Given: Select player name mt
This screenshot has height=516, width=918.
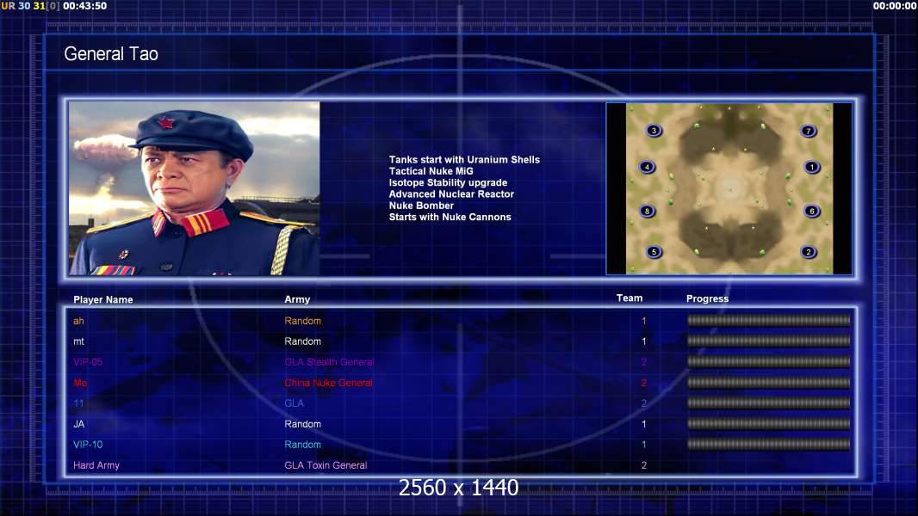Looking at the screenshot, I should (x=78, y=341).
